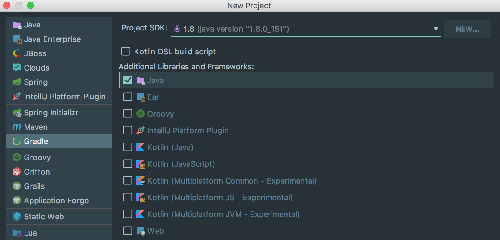500x240 pixels.
Task: Click the Kotlin Multiplatform JS icon
Action: click(141, 197)
